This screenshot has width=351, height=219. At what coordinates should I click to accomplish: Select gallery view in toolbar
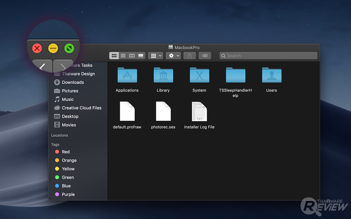141,56
